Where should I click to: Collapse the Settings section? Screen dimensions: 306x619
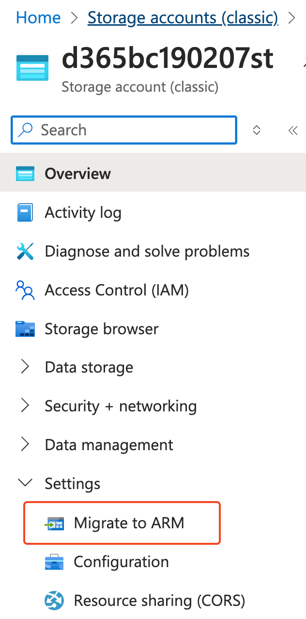[x=25, y=483]
